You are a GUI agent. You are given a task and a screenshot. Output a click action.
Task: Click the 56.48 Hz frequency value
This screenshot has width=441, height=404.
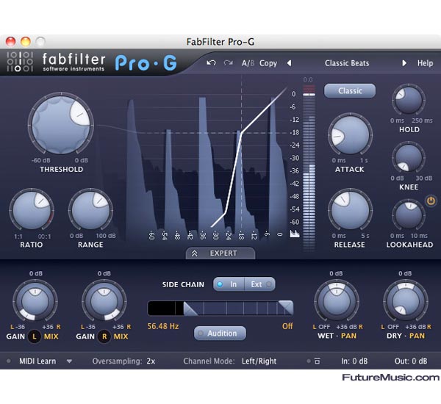(163, 326)
